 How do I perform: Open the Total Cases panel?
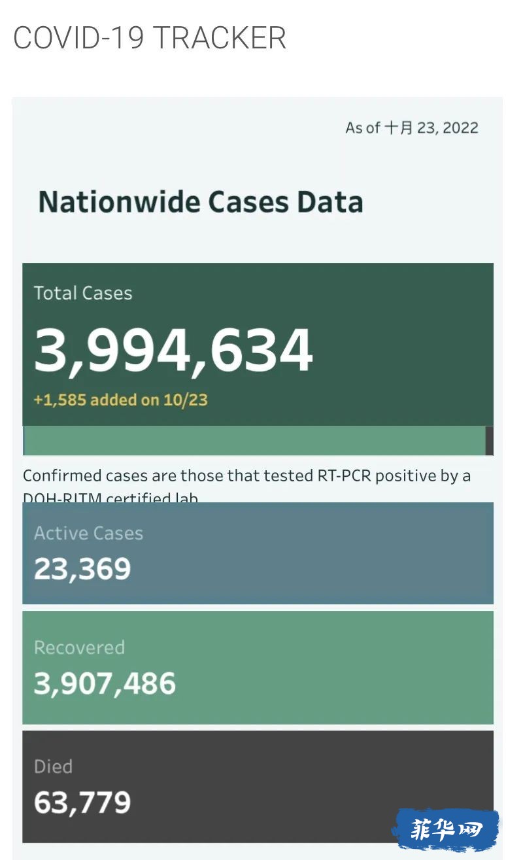pyautogui.click(x=258, y=345)
